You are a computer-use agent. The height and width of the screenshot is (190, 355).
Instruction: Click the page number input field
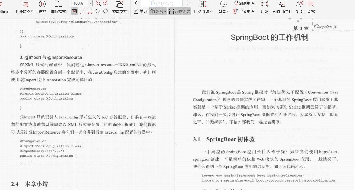pyautogui.click(x=162, y=3)
